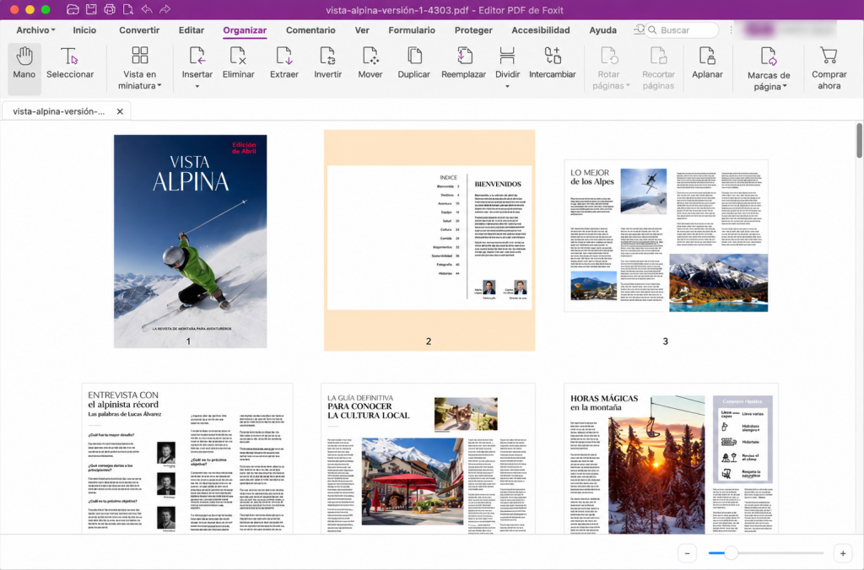
Task: Select the Entrevista con el alpinista thumbnail
Action: [x=187, y=458]
